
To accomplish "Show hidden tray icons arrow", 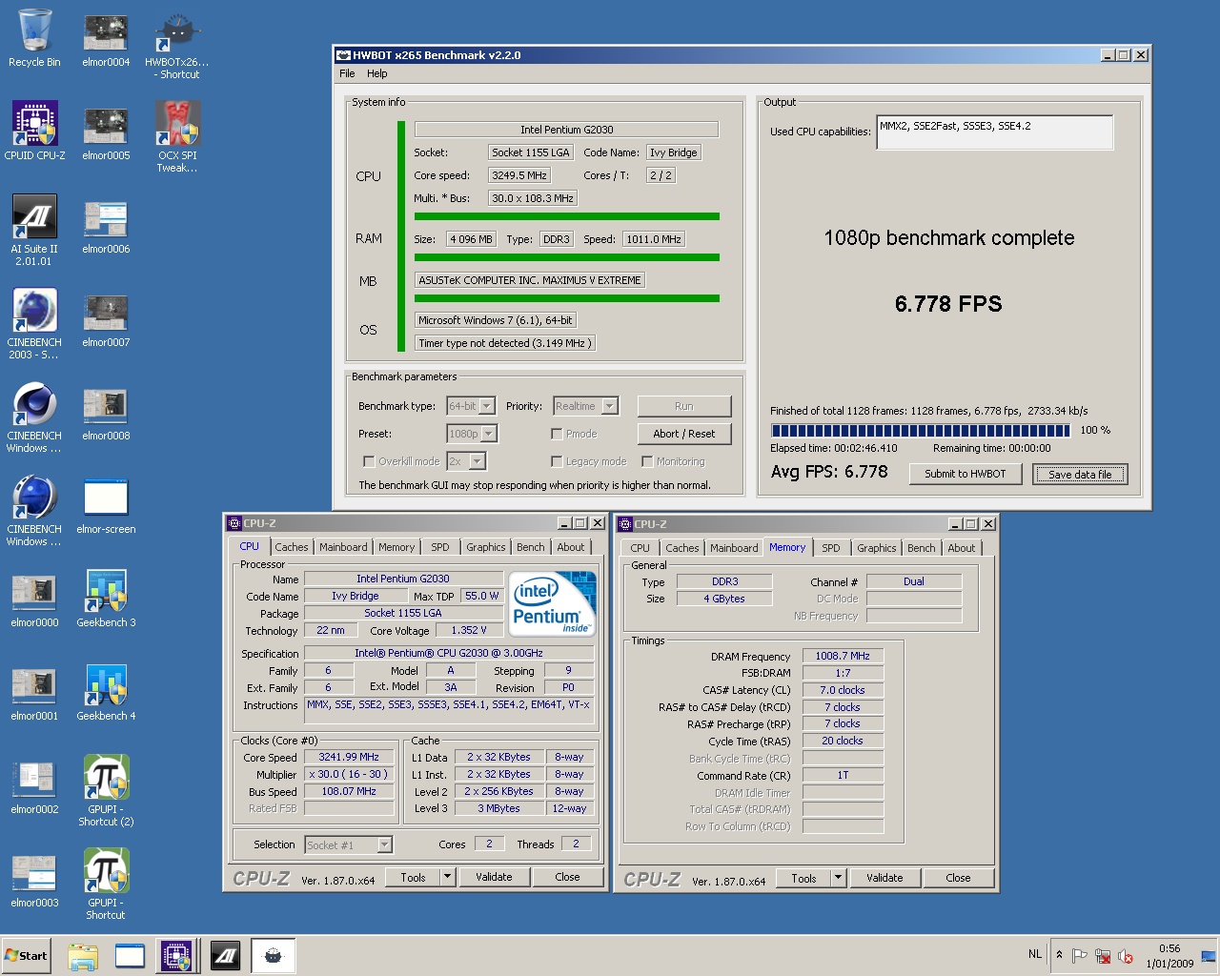I will click(1059, 955).
